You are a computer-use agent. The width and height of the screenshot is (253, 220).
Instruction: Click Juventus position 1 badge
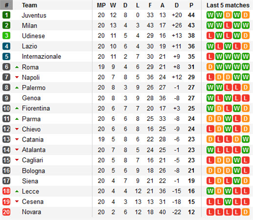[7, 15]
